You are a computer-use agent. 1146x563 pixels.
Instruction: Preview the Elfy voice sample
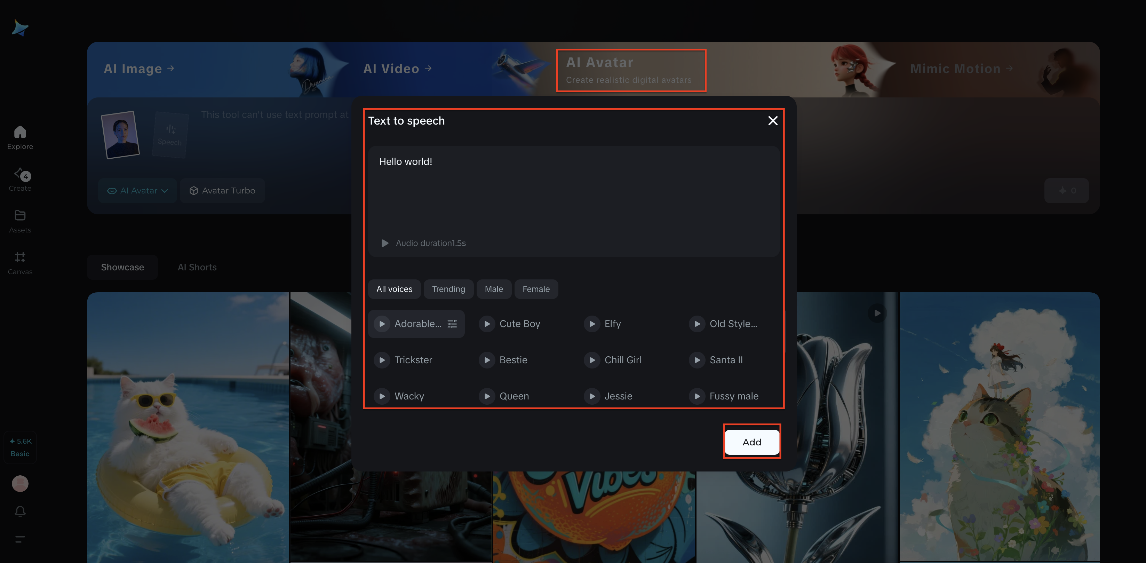(x=592, y=324)
